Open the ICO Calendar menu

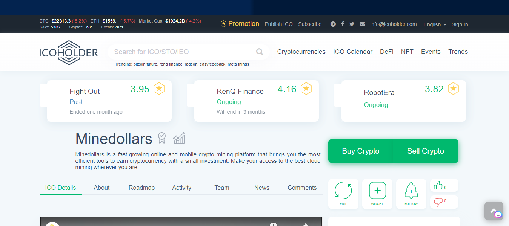pos(353,52)
